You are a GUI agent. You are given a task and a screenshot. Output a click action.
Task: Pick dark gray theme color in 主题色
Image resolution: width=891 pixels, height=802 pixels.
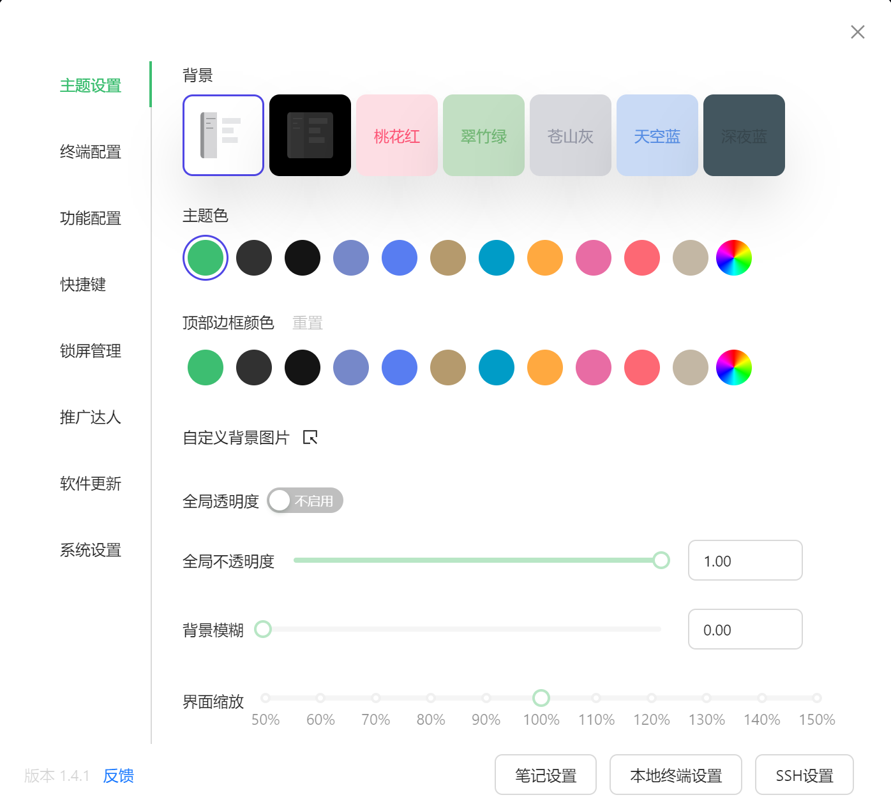[x=254, y=258]
